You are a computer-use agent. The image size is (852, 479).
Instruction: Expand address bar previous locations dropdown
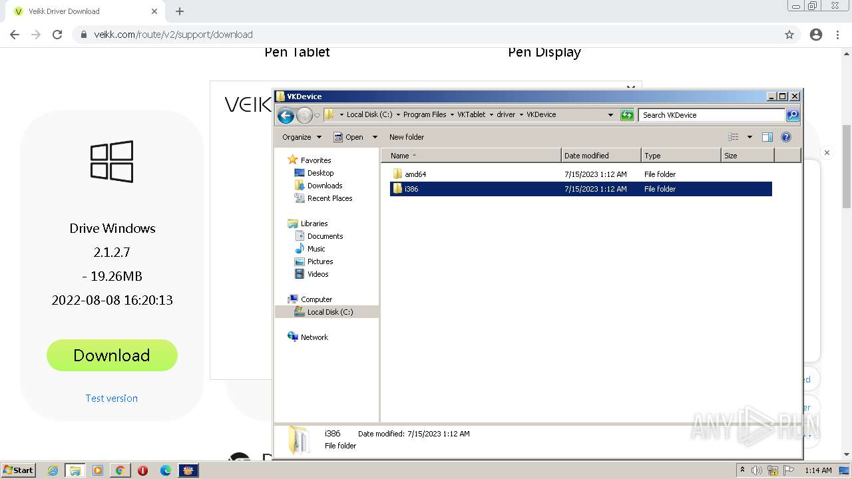pos(610,115)
